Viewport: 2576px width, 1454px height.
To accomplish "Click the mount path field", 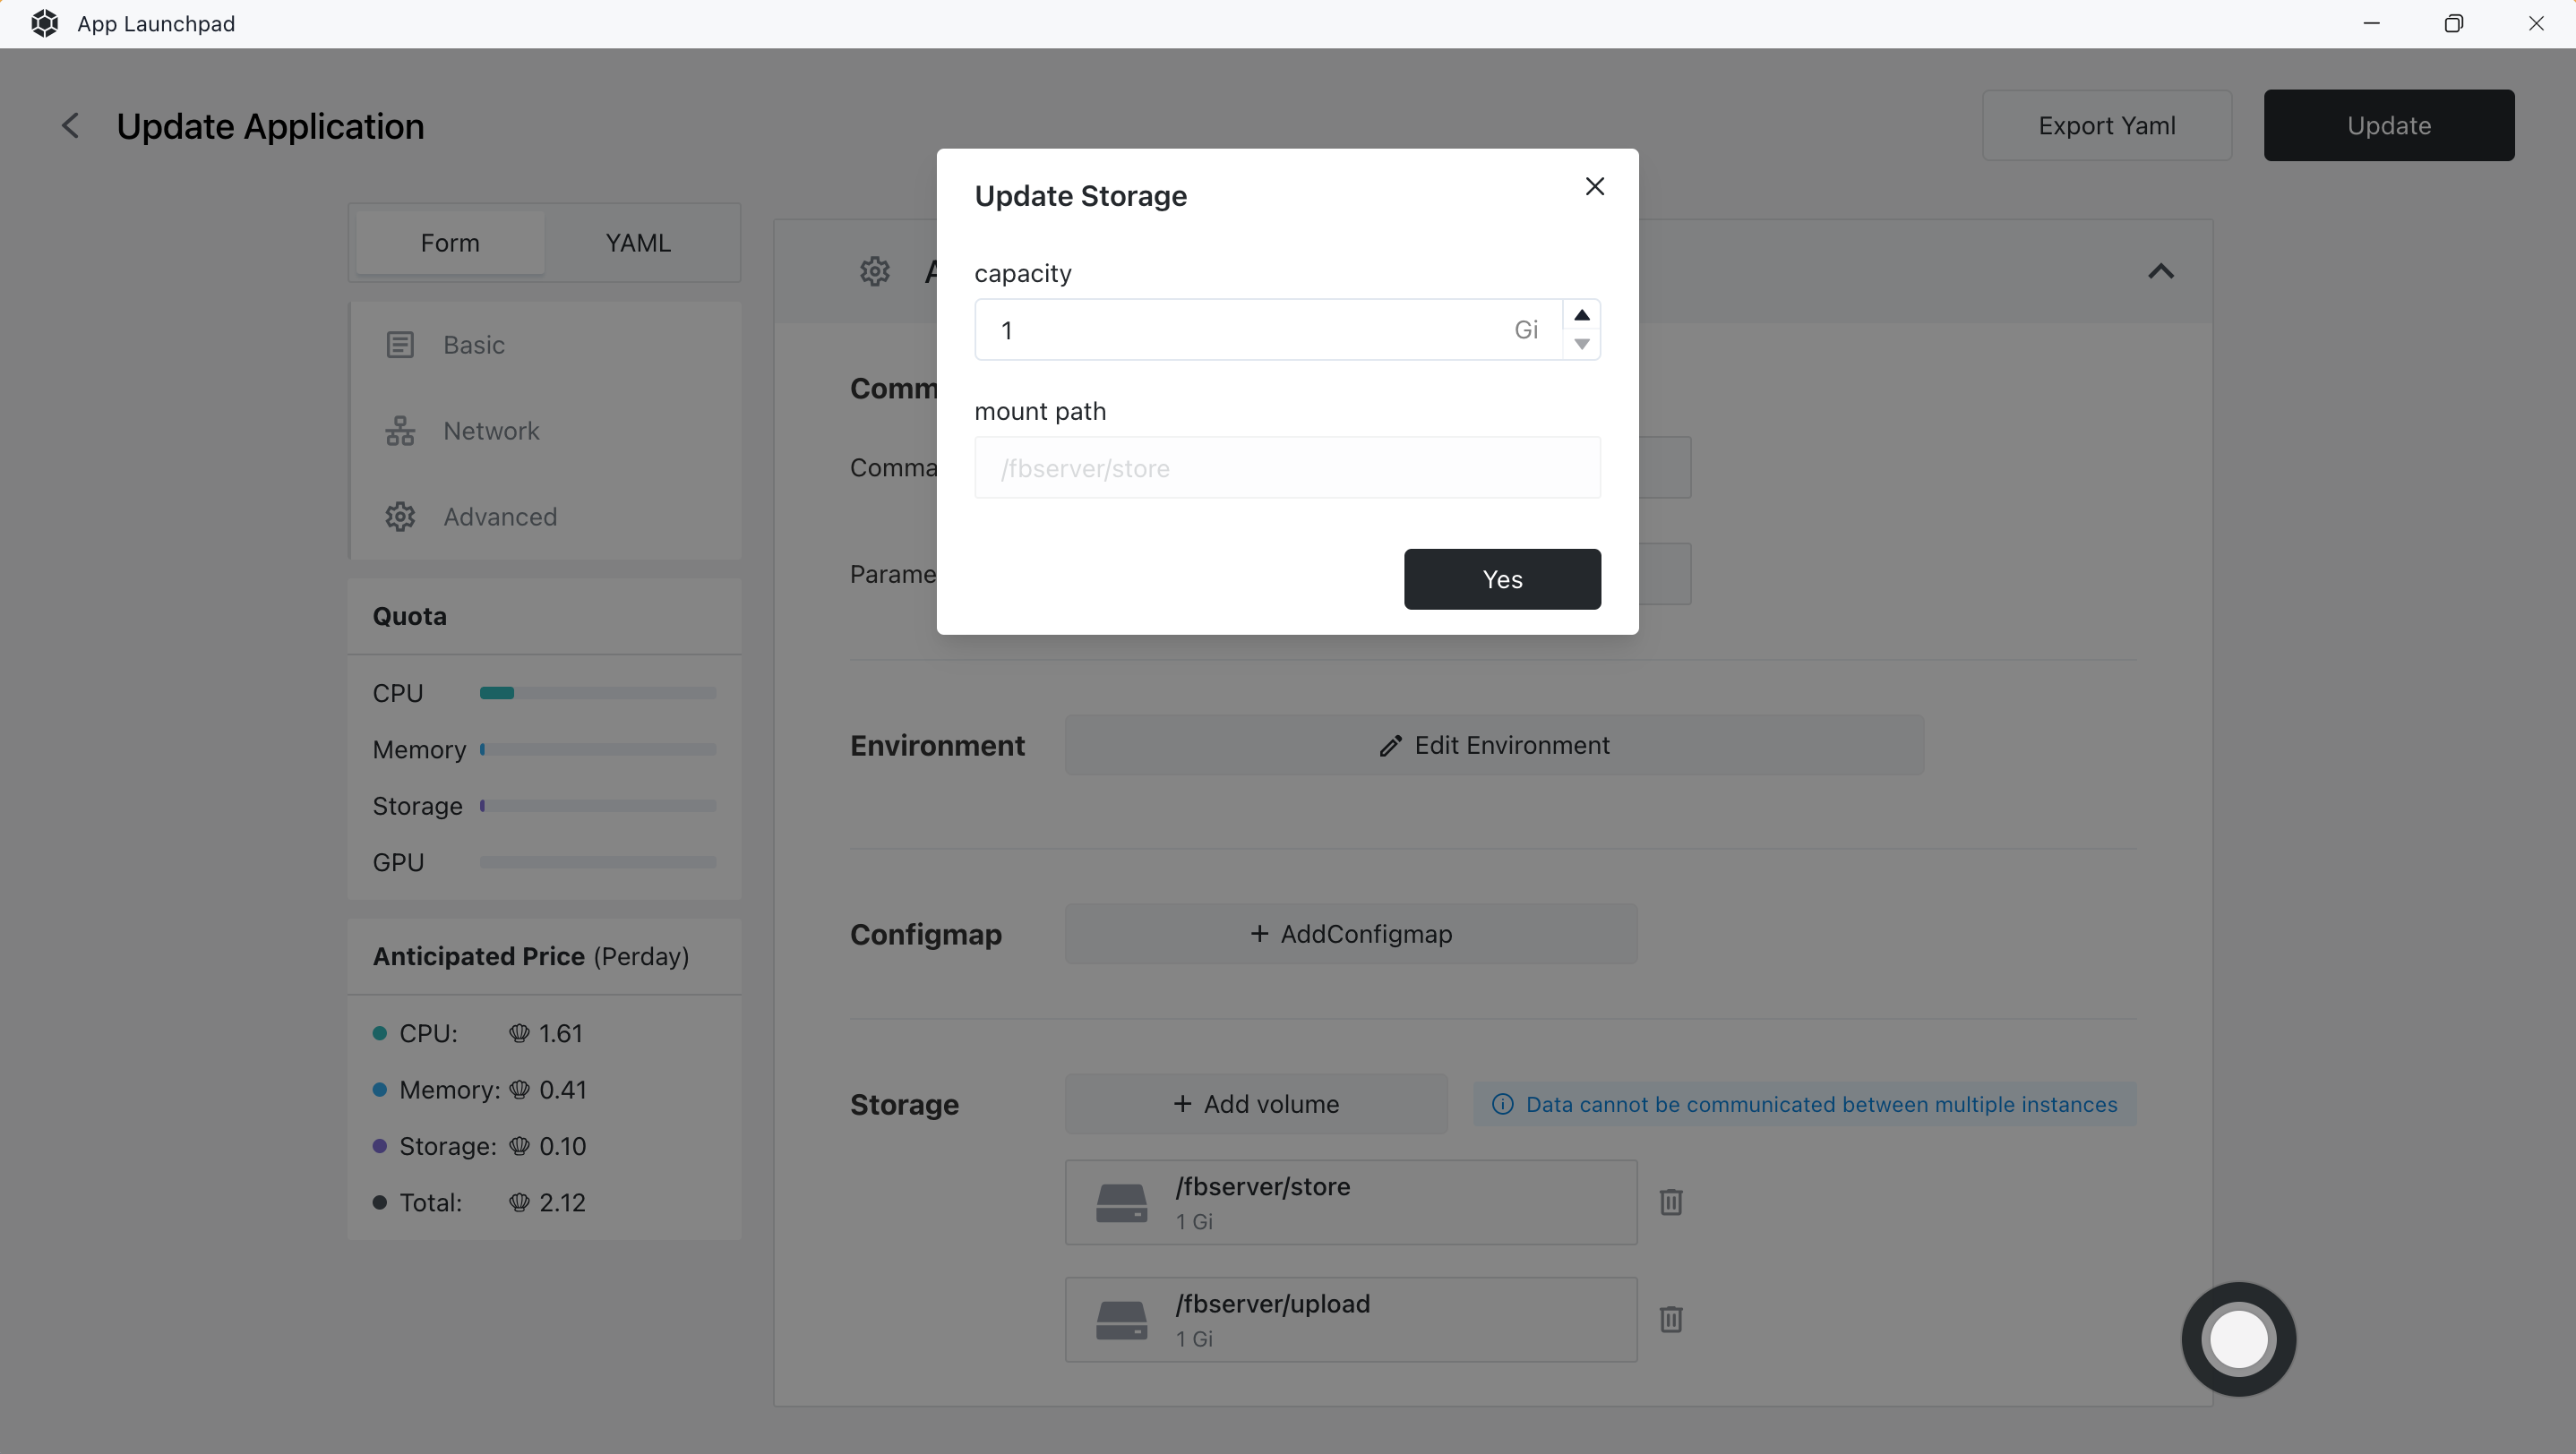I will pos(1287,467).
